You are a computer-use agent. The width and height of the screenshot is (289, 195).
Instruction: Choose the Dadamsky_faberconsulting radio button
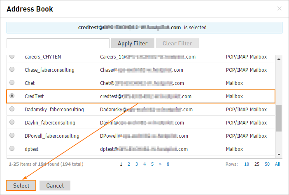pyautogui.click(x=12, y=109)
